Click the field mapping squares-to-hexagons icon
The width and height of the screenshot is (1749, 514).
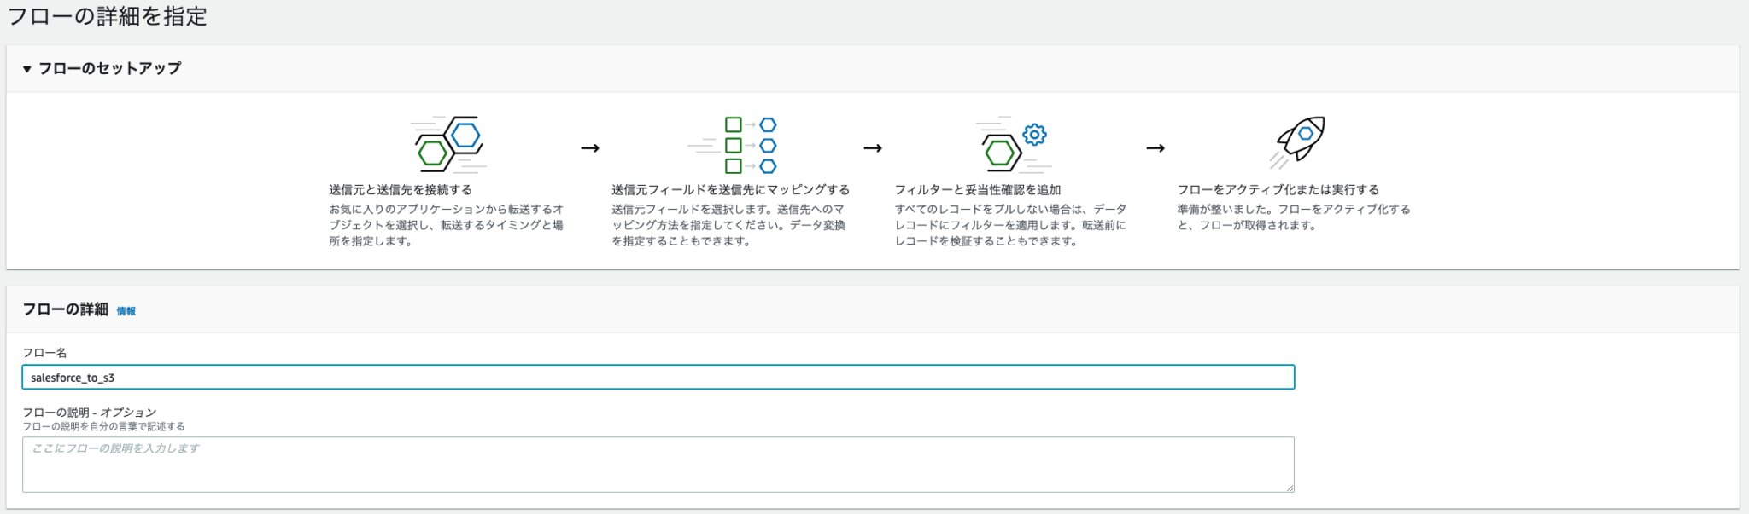pos(733,145)
